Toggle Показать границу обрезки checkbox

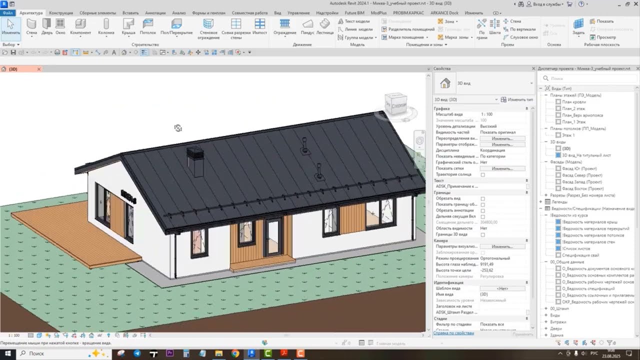coord(482,204)
